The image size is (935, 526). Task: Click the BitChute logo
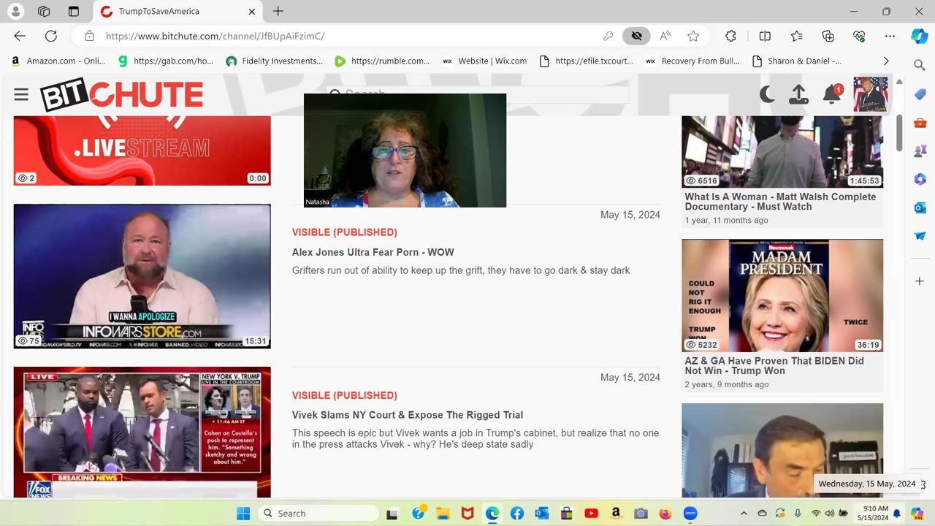[121, 95]
